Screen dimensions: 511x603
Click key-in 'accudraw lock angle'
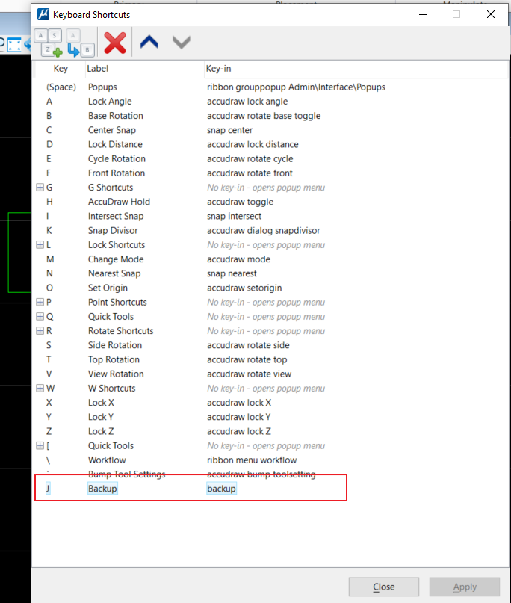point(247,102)
